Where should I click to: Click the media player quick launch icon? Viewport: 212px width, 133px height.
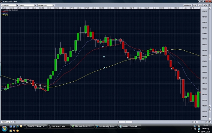point(11,131)
